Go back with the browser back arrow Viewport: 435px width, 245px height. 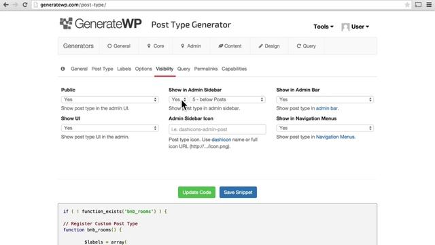pyautogui.click(x=6, y=5)
